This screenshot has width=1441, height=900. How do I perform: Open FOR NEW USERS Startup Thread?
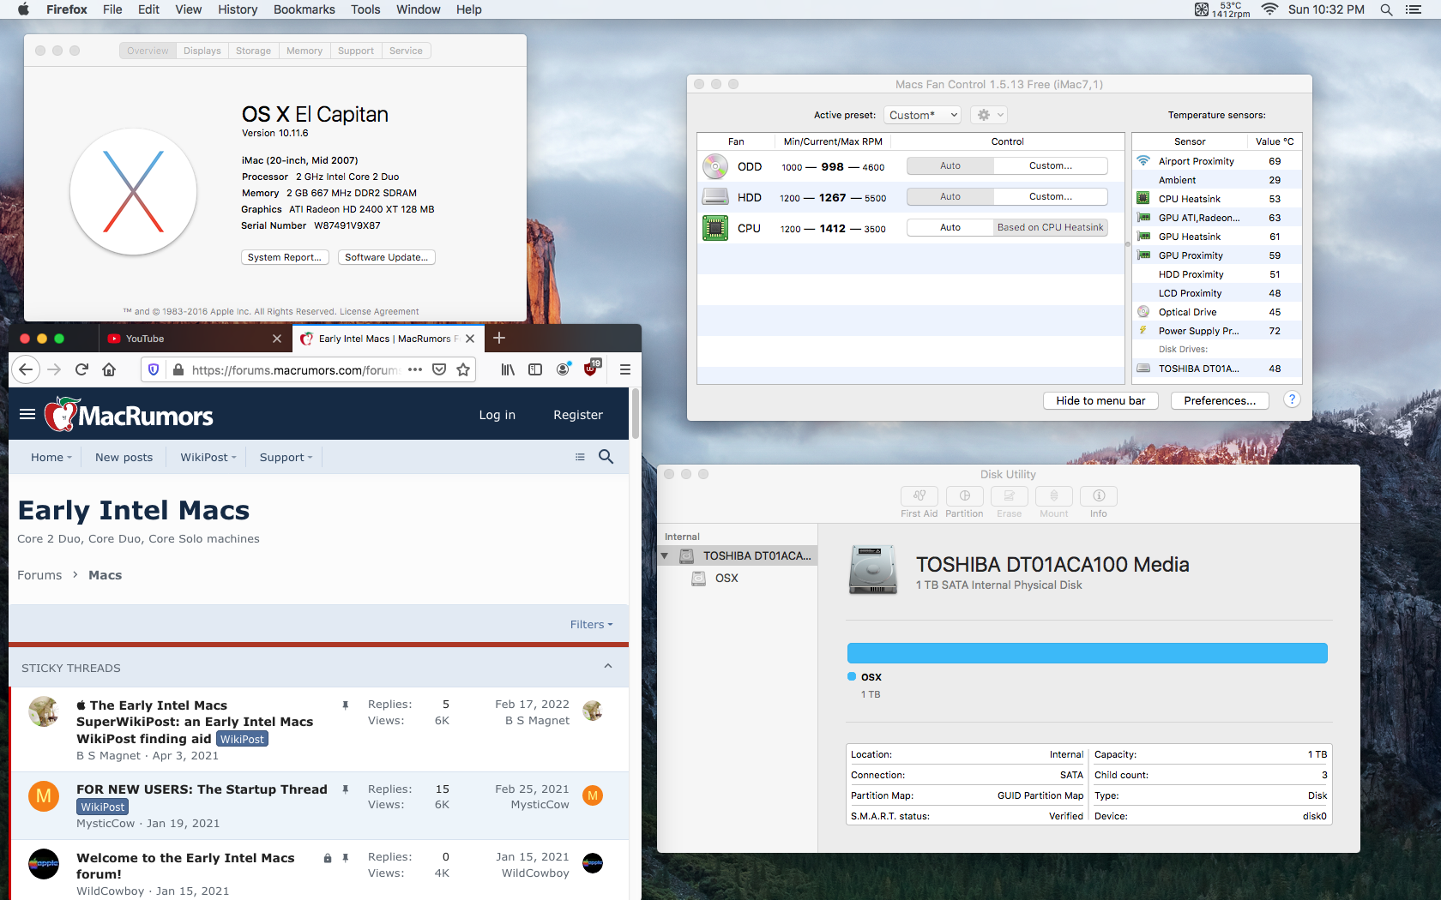coord(202,789)
